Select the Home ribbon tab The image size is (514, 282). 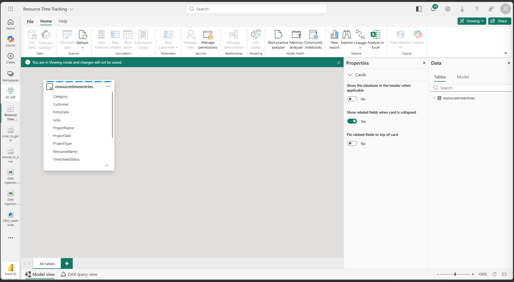[46, 21]
